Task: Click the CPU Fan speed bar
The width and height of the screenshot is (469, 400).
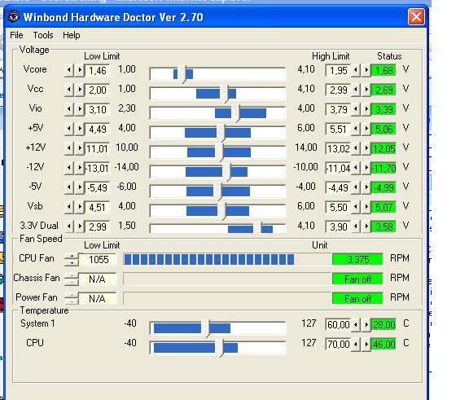Action: click(x=226, y=259)
